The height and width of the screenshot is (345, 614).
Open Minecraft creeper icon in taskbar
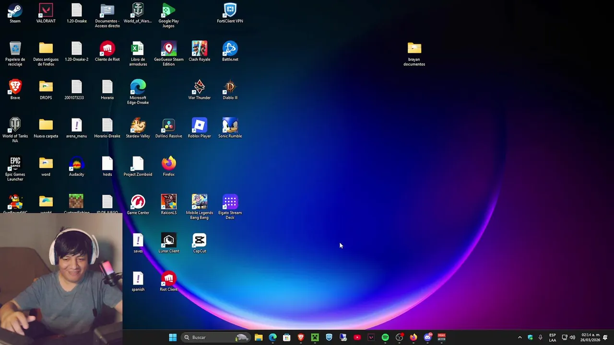point(315,337)
